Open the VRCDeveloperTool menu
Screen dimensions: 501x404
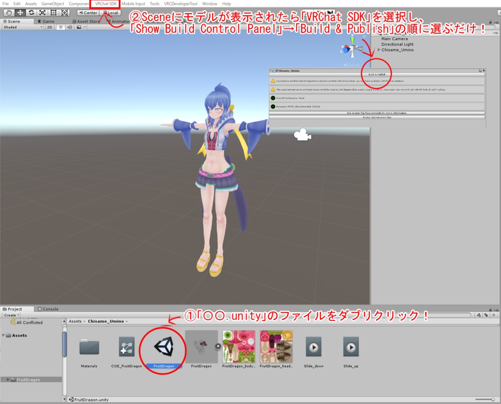coord(181,4)
